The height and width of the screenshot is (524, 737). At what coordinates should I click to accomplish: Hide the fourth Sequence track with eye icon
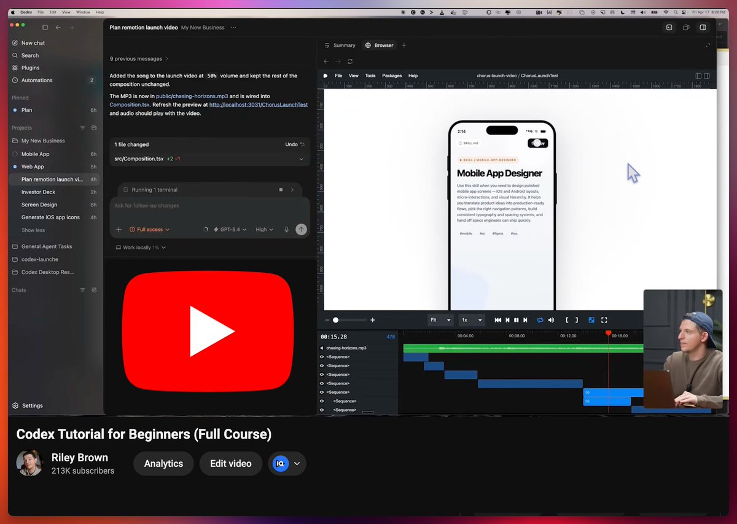point(322,383)
